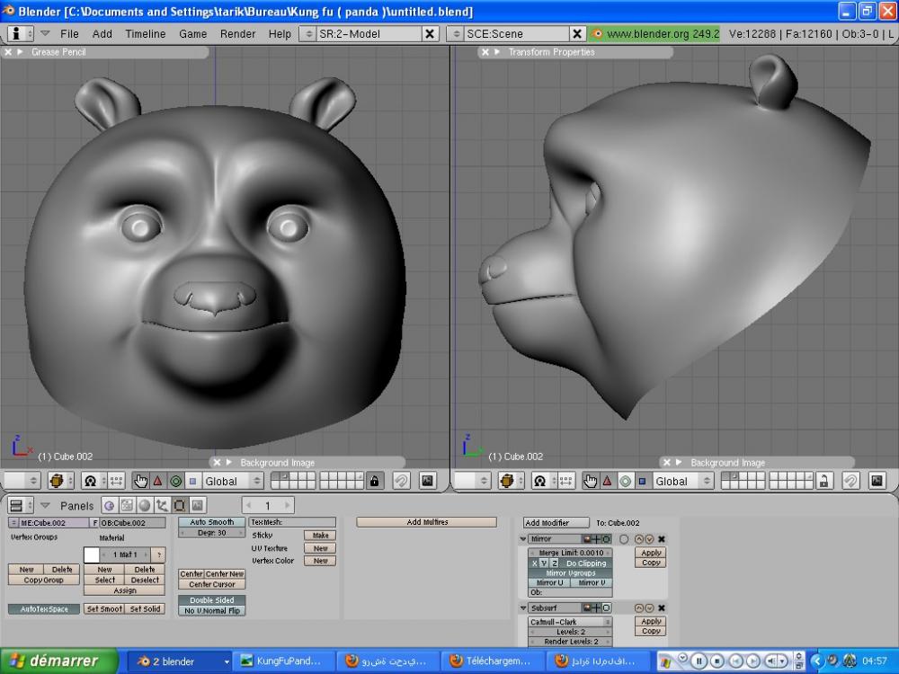The image size is (899, 674).
Task: Open the Catmull-Clark subdivision type dropdown
Action: tap(571, 622)
